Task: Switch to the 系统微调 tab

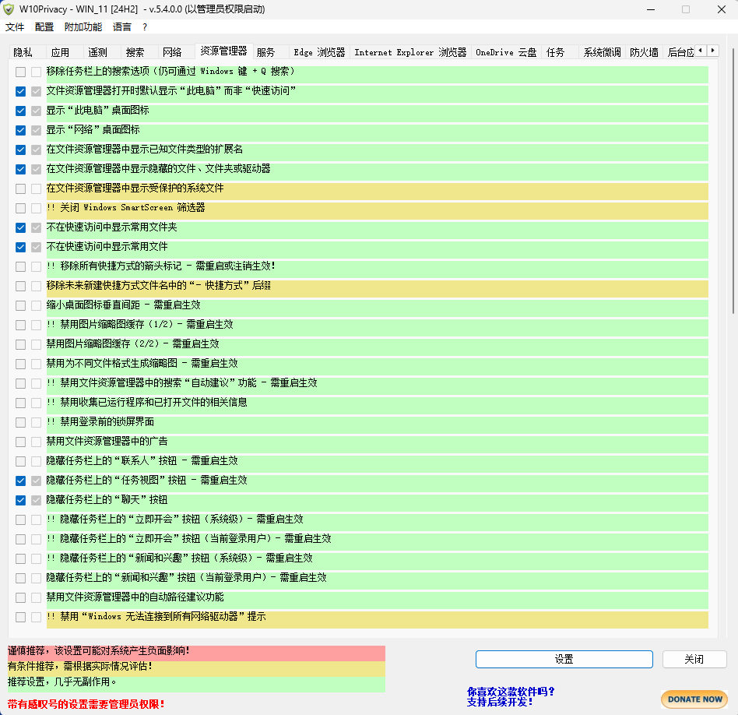Action: pos(602,52)
